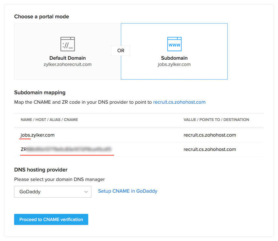Click the Default Domain terminal window icon

pos(68,44)
